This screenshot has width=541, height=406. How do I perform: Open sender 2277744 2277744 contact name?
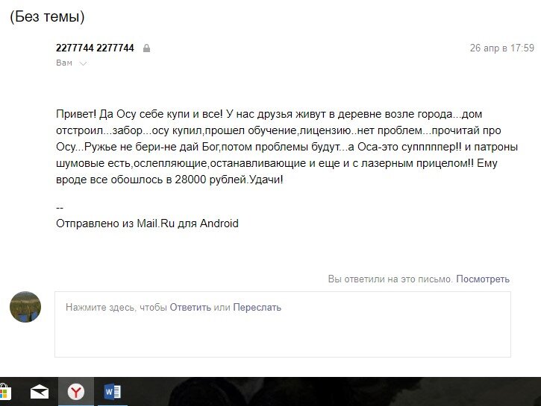(x=95, y=48)
